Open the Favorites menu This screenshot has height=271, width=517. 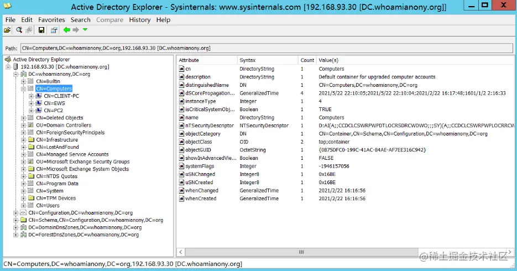(51, 20)
